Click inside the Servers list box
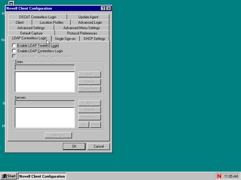This screenshot has height=180, width=241. (x=45, y=118)
